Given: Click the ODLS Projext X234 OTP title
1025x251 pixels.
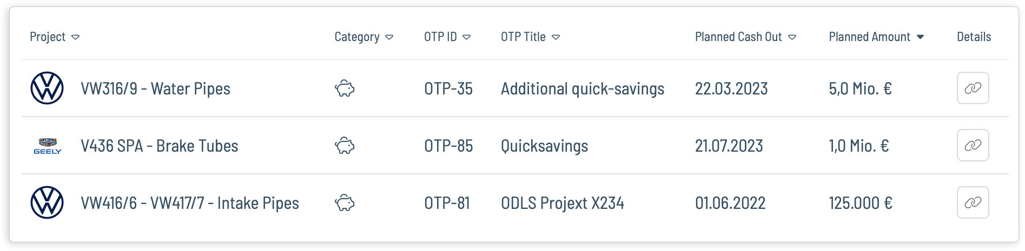Looking at the screenshot, I should 563,203.
